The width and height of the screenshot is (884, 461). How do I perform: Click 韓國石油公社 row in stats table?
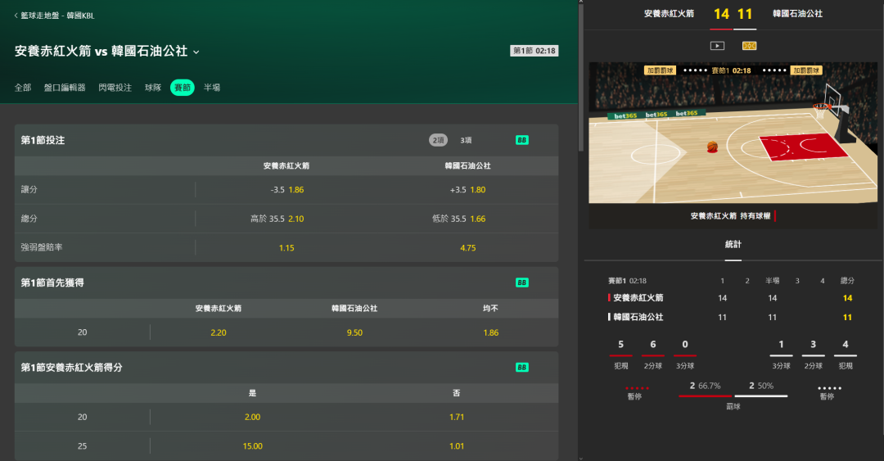[x=732, y=317]
